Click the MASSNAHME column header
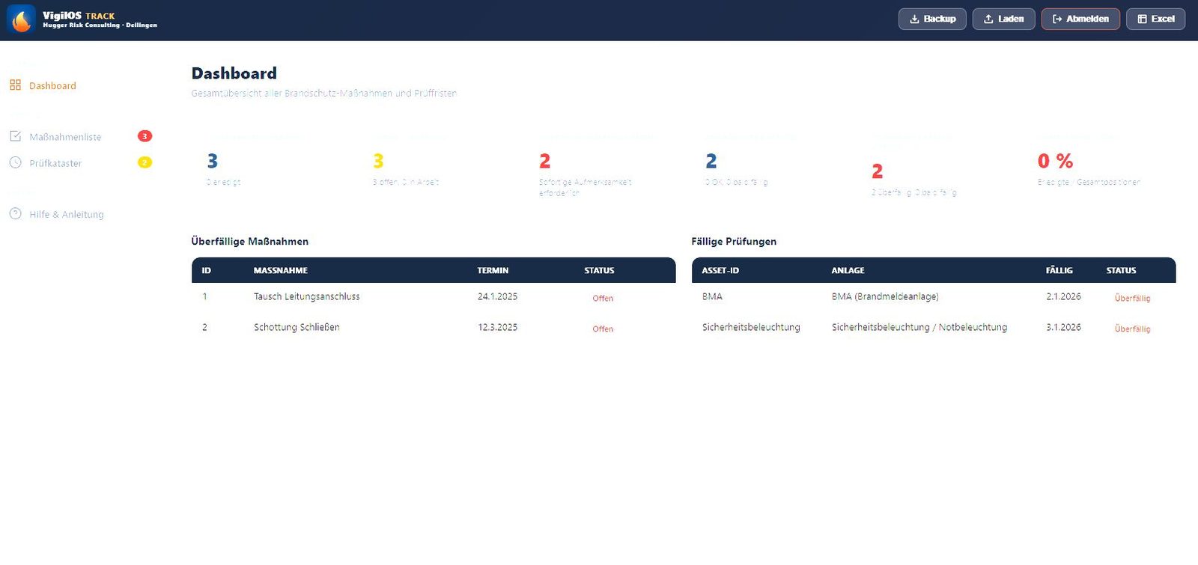This screenshot has height=565, width=1198. click(281, 270)
